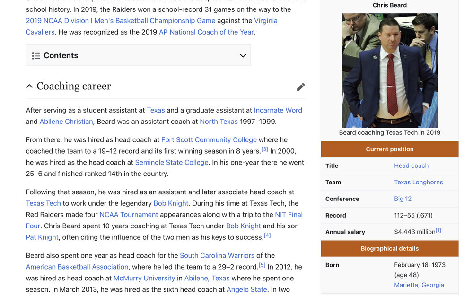Follow the Head coach title link
473x296 pixels.
click(x=411, y=165)
